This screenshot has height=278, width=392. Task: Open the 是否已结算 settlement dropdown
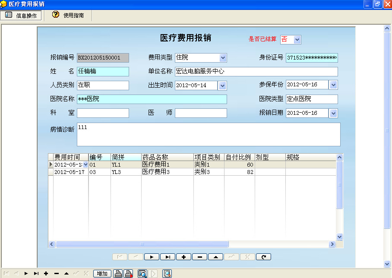click(x=297, y=39)
